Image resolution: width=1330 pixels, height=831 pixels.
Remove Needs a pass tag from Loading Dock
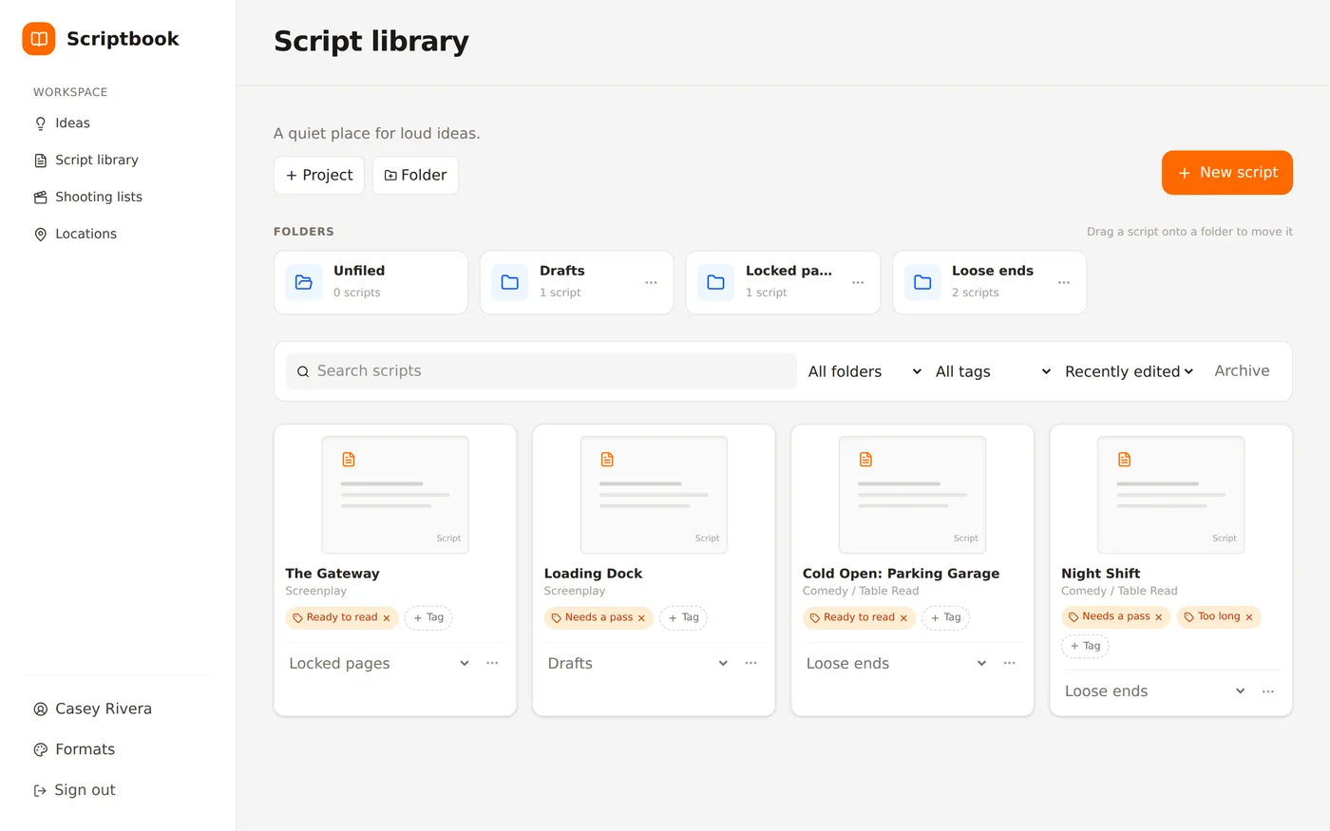point(641,618)
